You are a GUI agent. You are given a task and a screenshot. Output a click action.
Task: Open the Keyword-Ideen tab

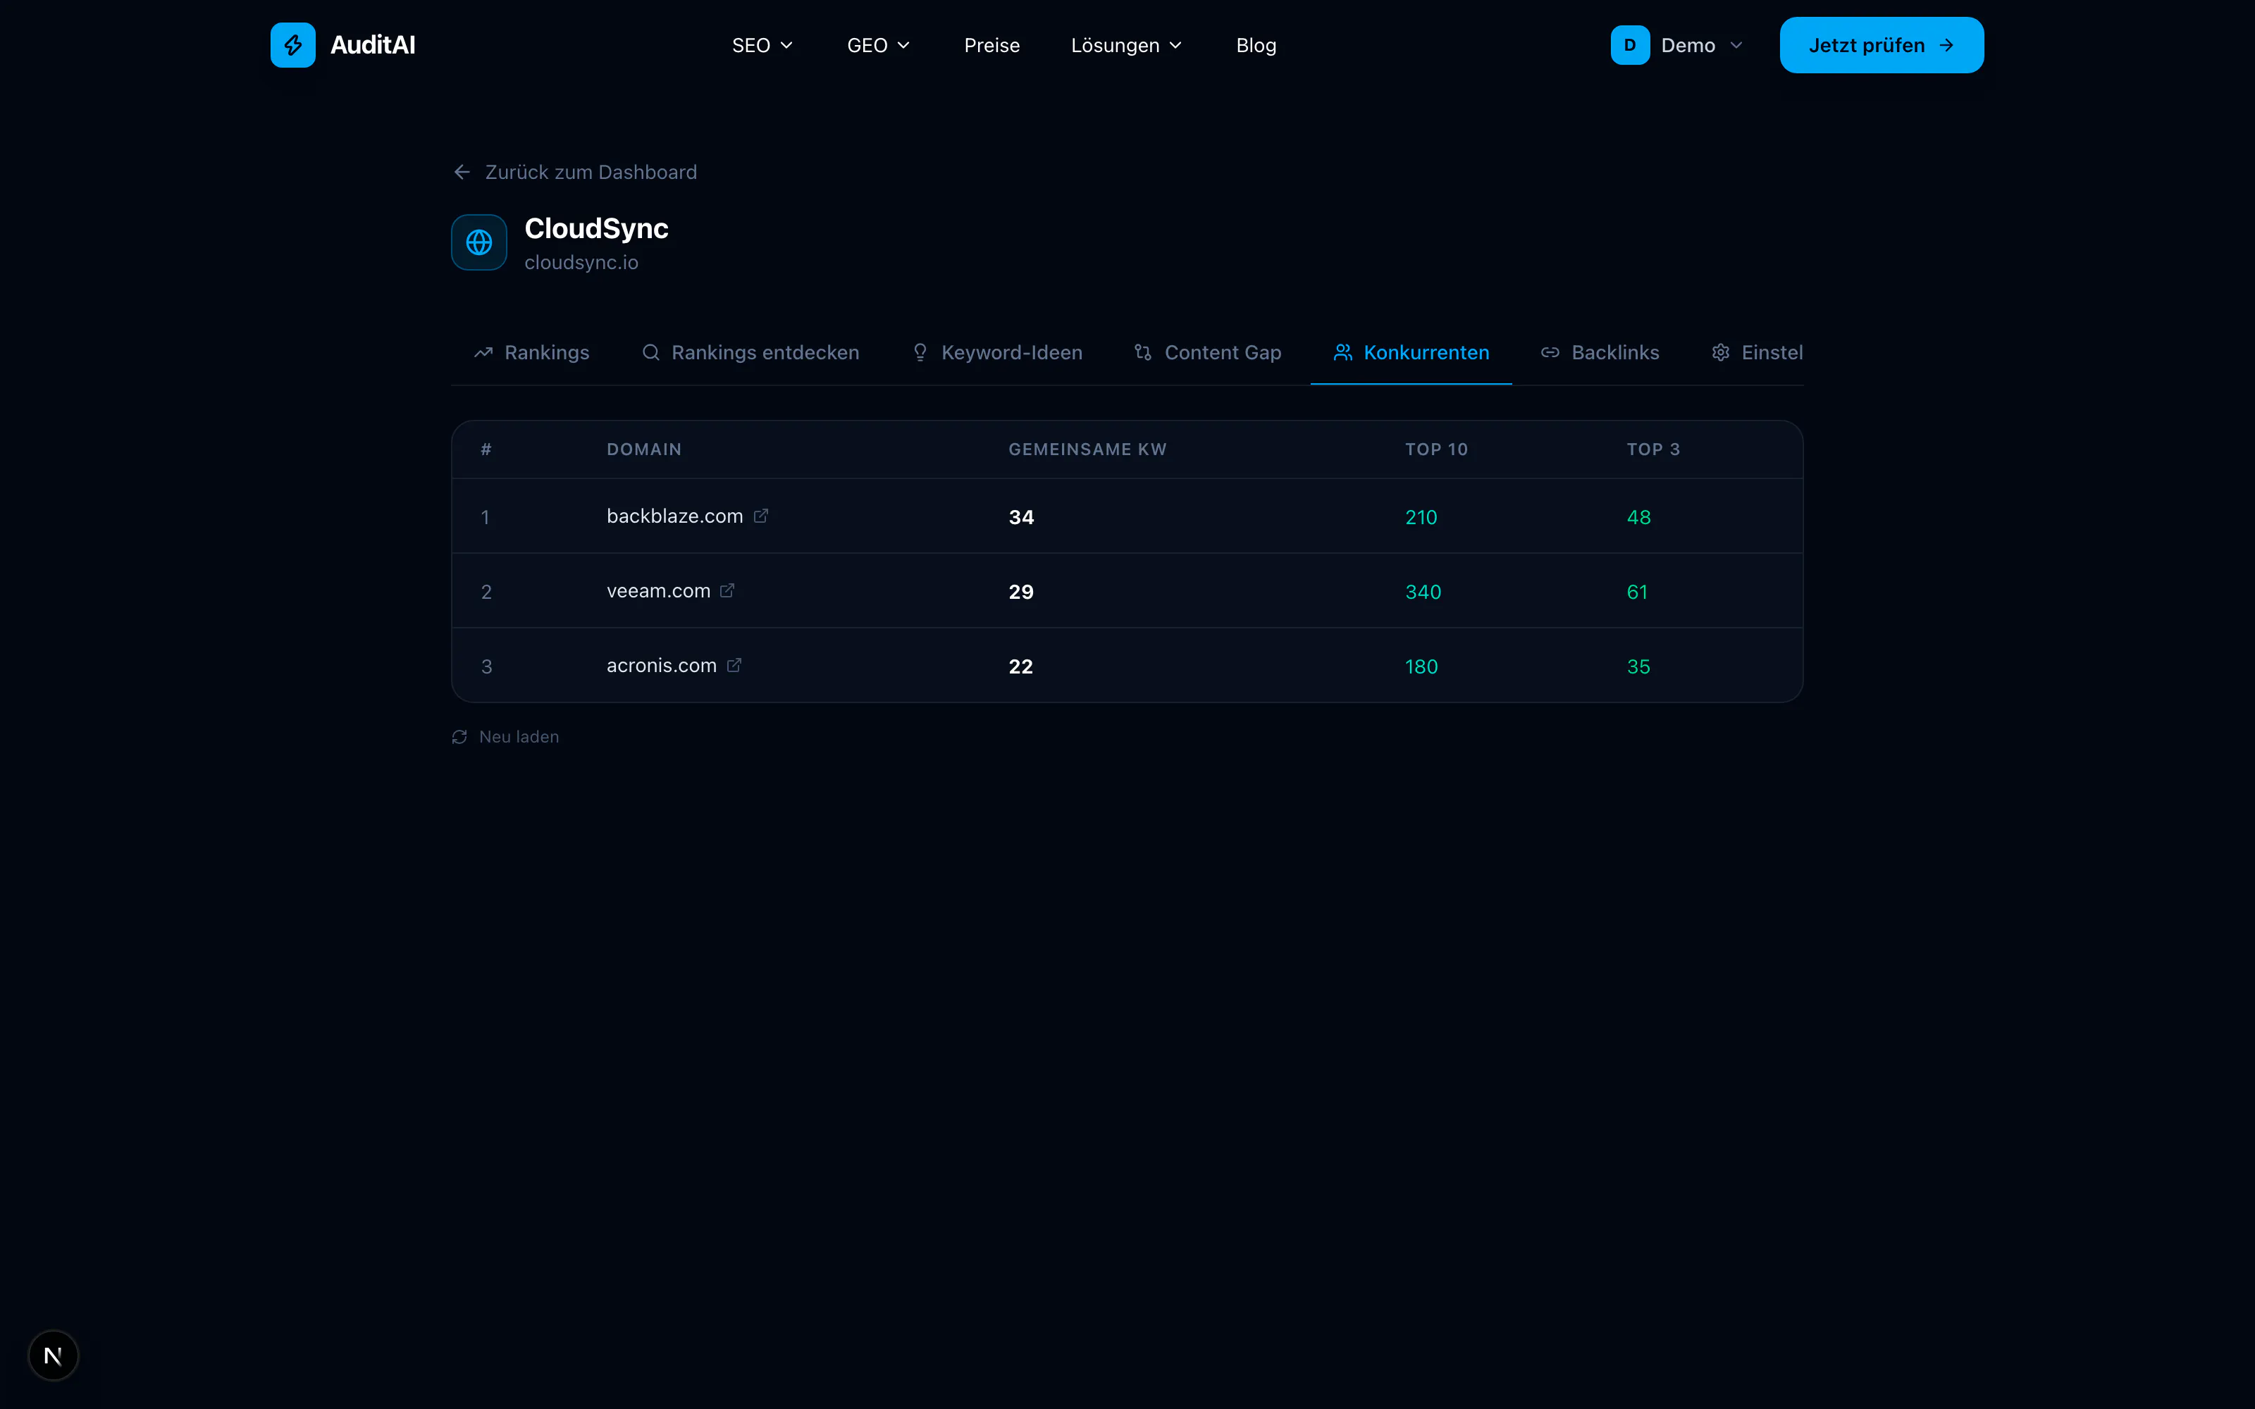coord(997,352)
